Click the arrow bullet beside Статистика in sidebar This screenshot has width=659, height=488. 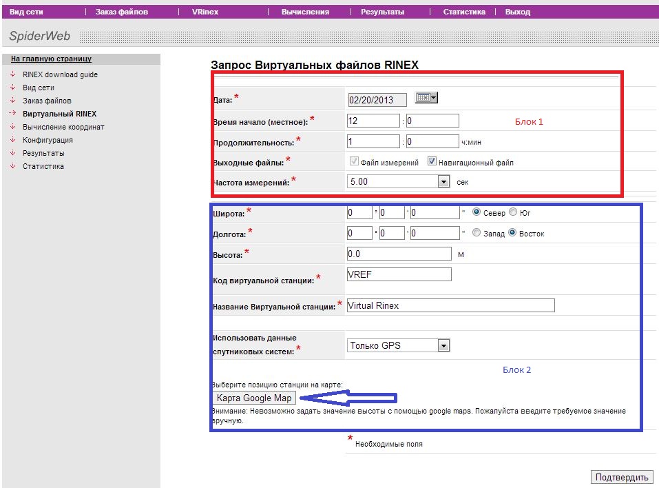tap(13, 165)
